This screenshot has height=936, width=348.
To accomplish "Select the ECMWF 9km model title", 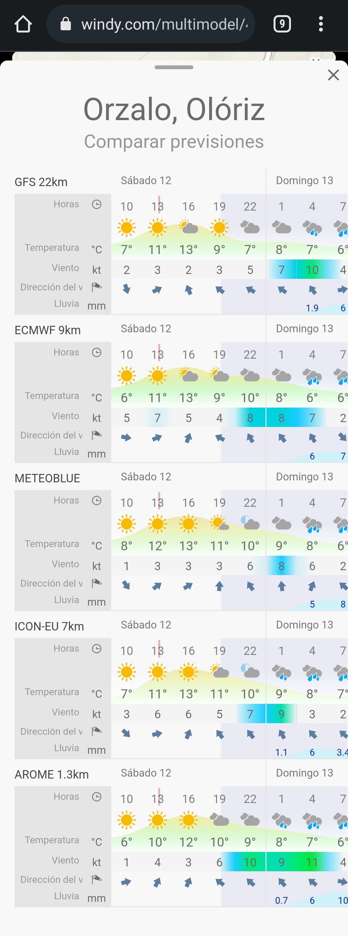I will coord(48,330).
